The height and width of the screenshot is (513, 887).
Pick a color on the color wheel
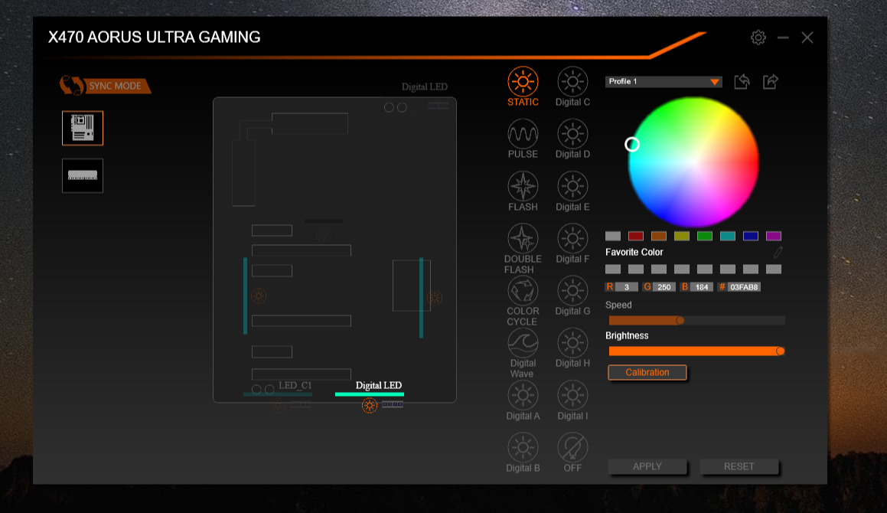pyautogui.click(x=693, y=162)
